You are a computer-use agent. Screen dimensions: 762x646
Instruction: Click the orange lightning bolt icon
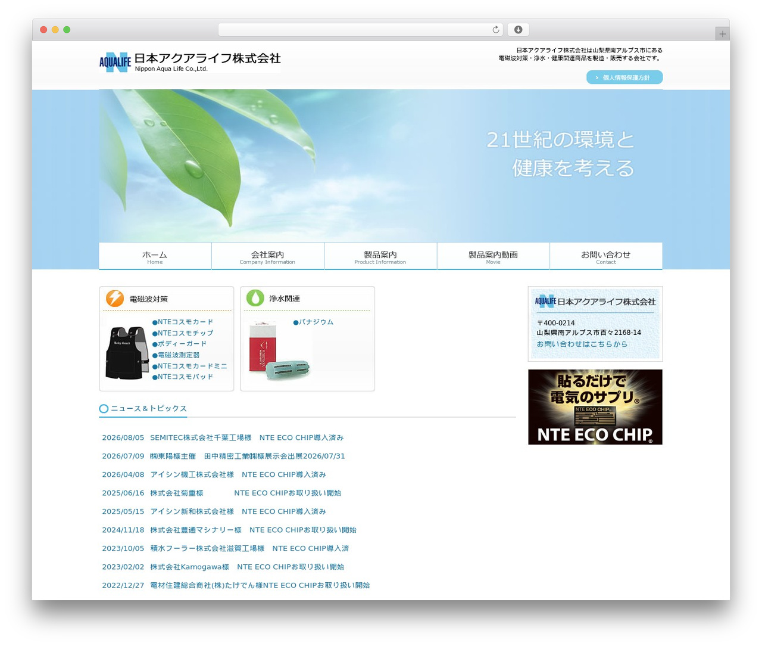[115, 298]
